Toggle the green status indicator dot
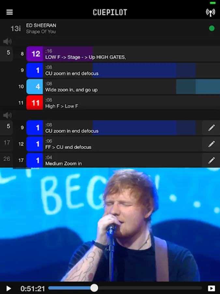 tap(212, 28)
